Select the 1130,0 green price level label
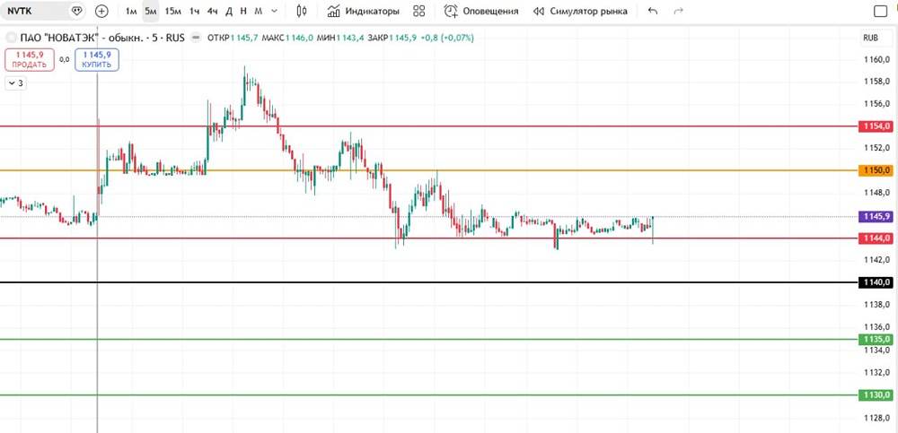Screen dimensions: 898x433 click(876, 394)
